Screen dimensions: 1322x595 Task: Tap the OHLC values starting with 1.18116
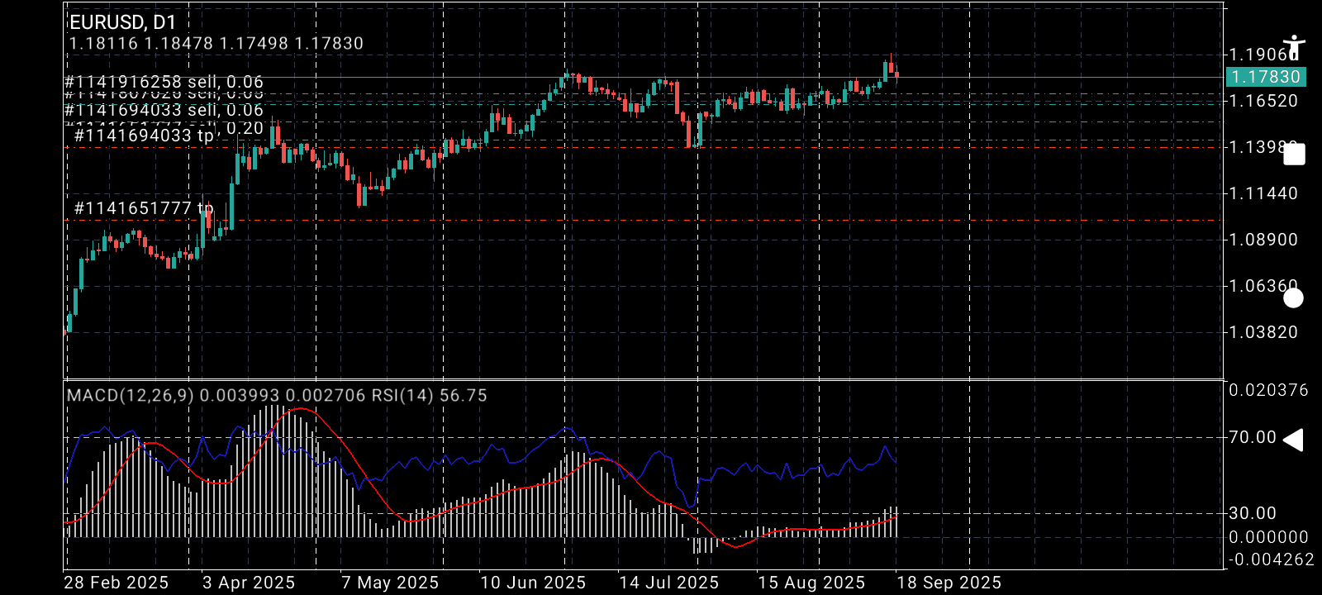[216, 44]
